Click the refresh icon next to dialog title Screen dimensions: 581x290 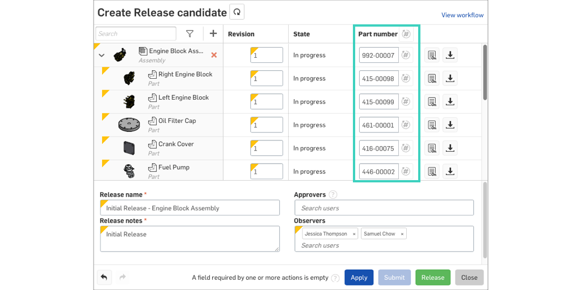237,12
